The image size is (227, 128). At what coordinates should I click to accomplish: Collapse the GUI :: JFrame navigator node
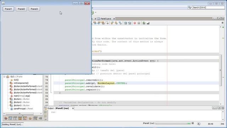click(4, 77)
